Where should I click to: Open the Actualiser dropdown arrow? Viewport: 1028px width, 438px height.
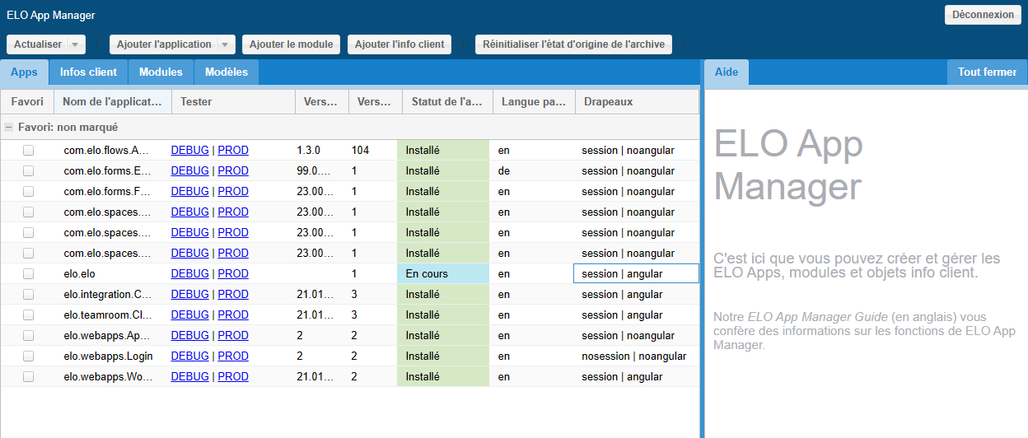point(76,44)
